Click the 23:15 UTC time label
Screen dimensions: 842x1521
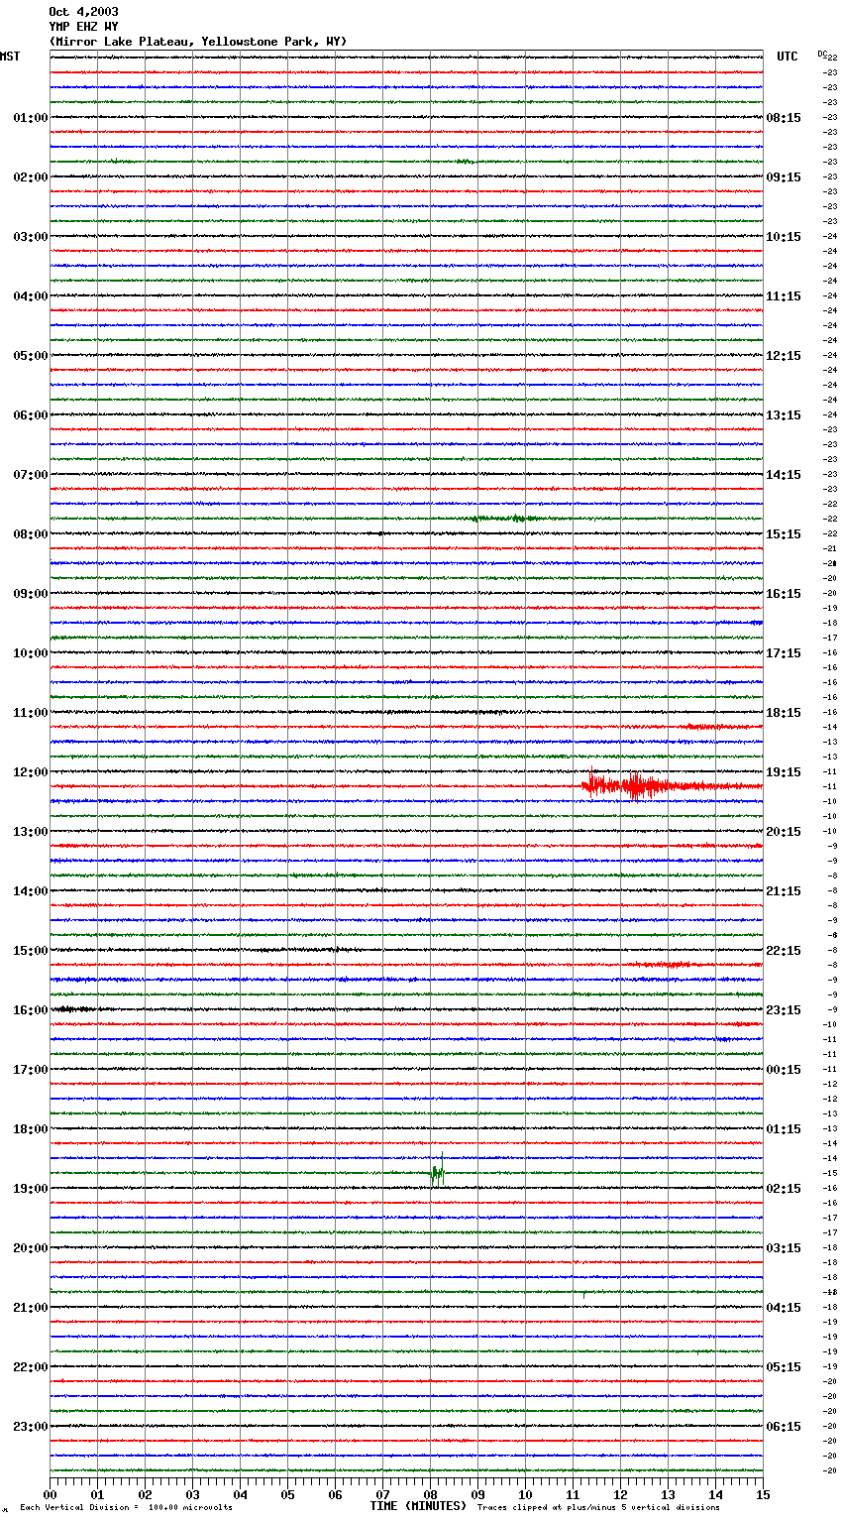point(784,1010)
